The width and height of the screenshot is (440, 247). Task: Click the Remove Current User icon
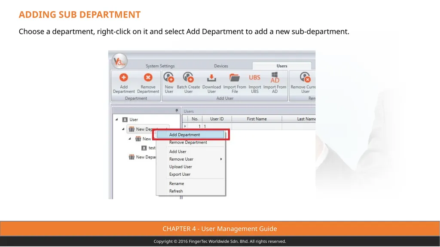tap(305, 77)
